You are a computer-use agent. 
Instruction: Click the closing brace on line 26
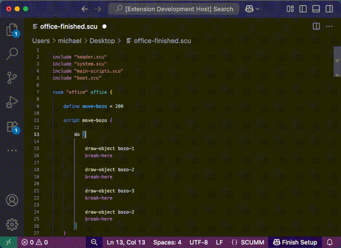pyautogui.click(x=75, y=226)
